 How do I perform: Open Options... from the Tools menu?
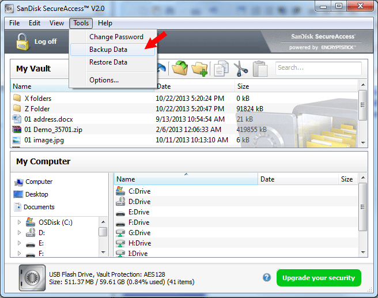(113, 80)
